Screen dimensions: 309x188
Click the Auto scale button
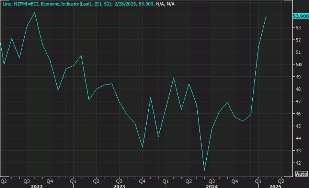(301, 174)
